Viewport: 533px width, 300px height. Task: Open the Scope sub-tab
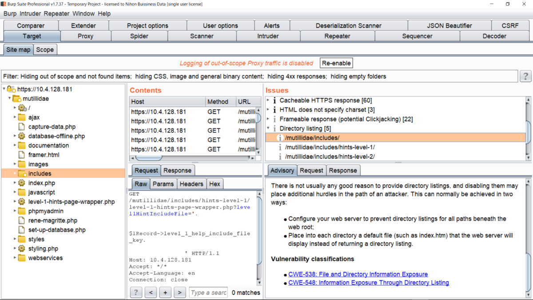click(x=45, y=50)
